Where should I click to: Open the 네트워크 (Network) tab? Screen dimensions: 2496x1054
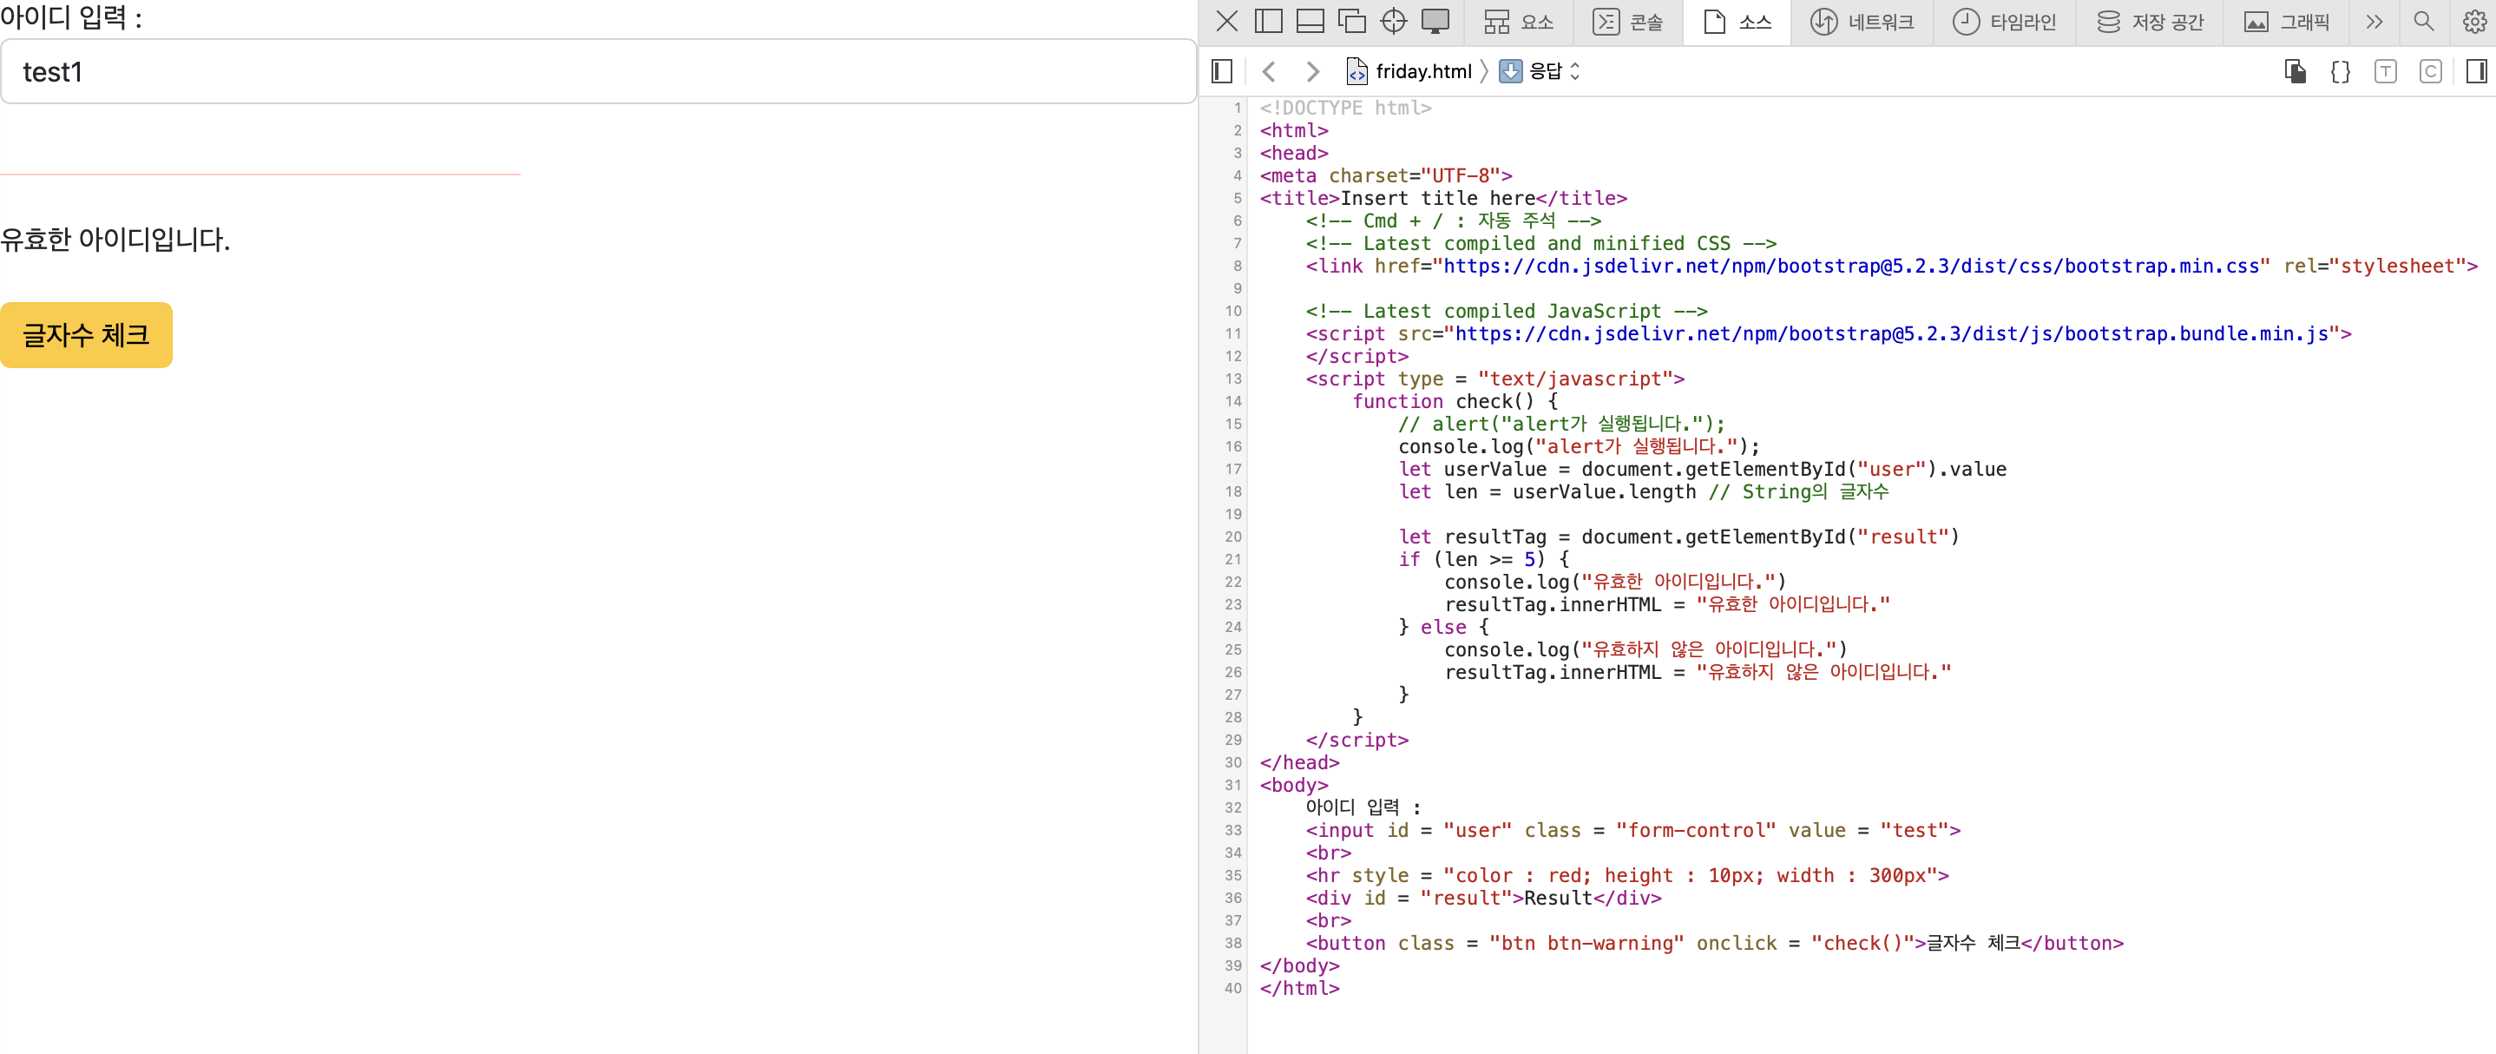[1862, 23]
